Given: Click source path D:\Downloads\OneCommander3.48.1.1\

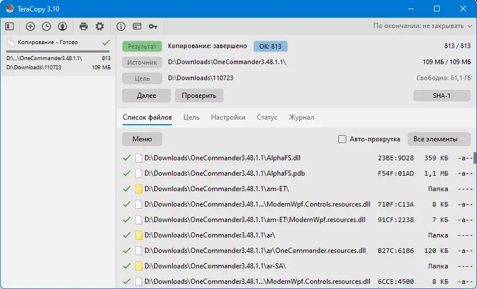Looking at the screenshot, I should point(227,62).
